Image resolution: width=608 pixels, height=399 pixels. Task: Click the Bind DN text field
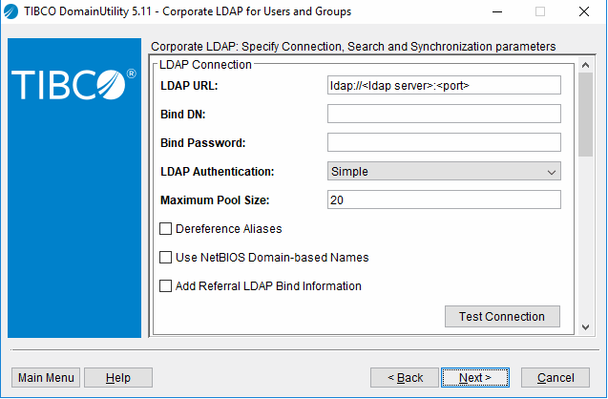coord(444,115)
